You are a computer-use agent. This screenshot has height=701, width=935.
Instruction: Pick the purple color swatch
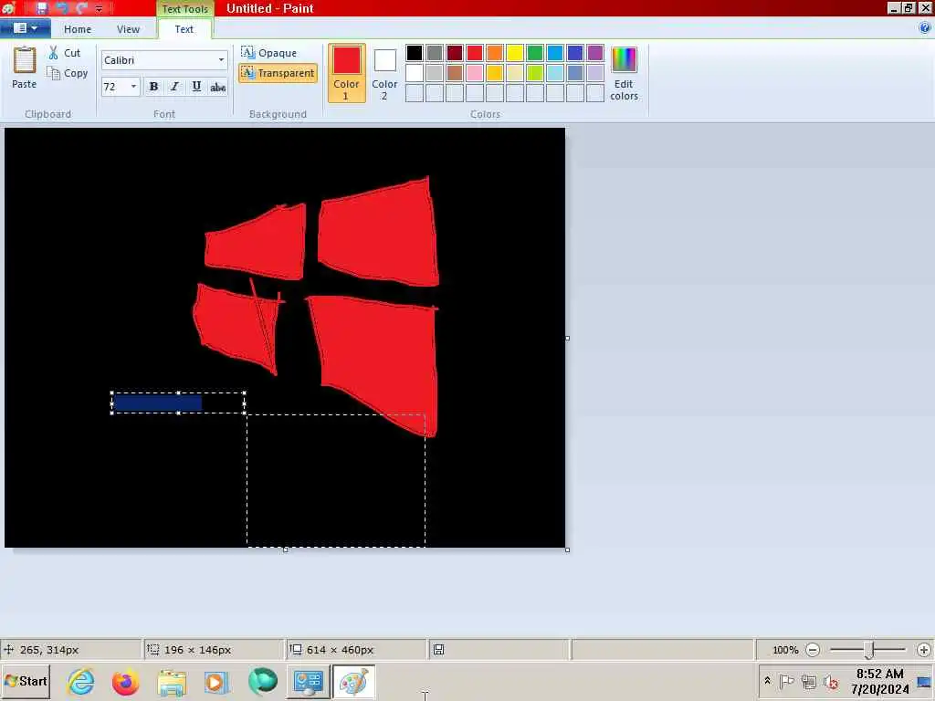[595, 53]
